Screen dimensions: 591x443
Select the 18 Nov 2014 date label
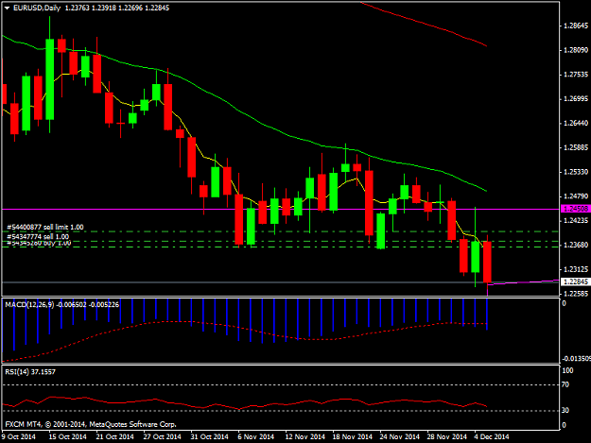coord(353,436)
